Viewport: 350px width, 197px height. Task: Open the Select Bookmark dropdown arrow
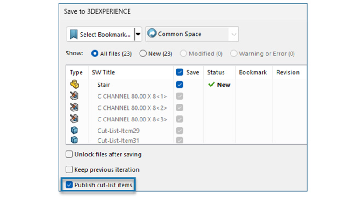pos(138,34)
